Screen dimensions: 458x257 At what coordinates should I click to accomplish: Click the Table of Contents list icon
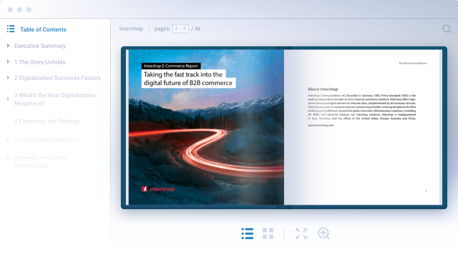tap(11, 29)
